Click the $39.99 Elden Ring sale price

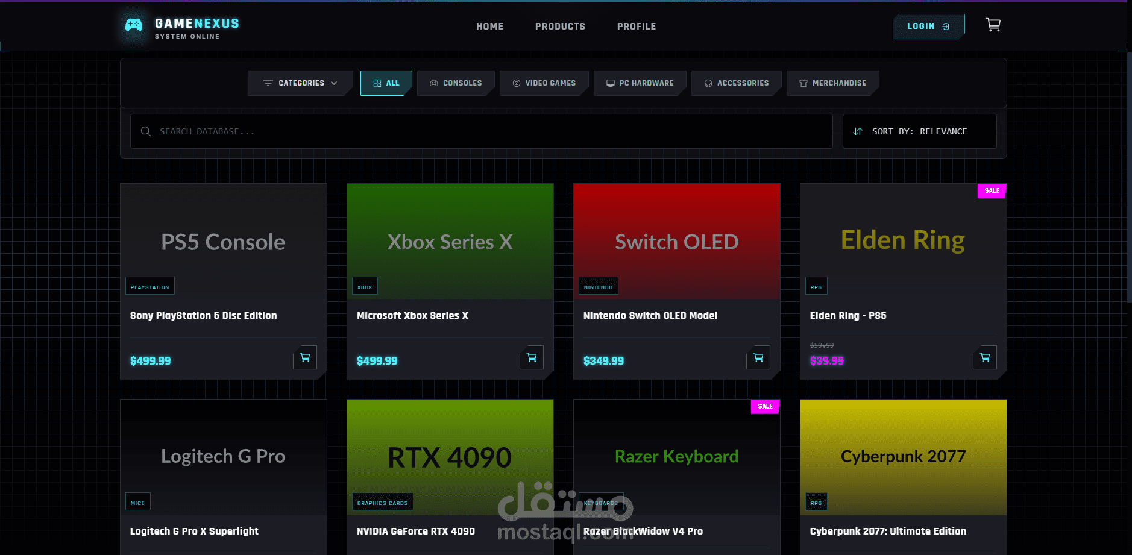tap(827, 360)
